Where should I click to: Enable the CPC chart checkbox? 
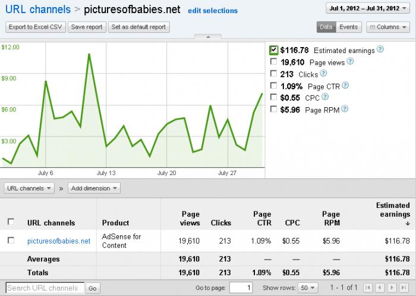click(x=273, y=97)
